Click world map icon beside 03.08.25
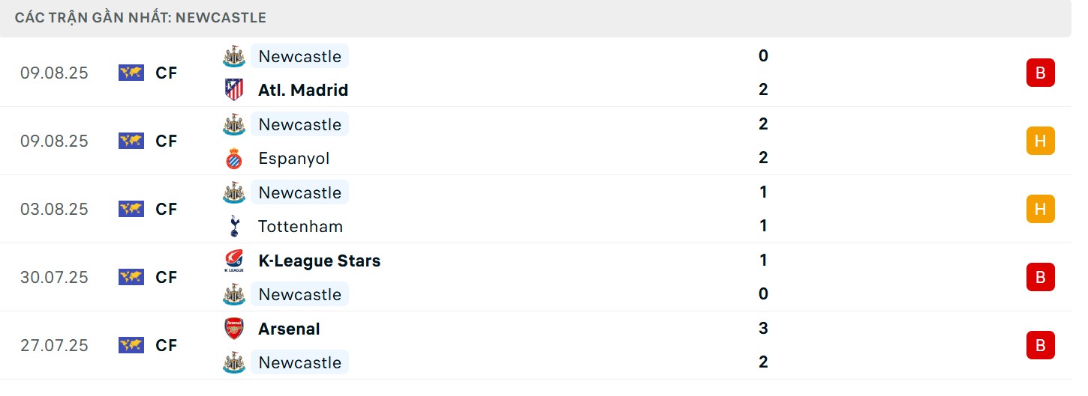The height and width of the screenshot is (396, 1088). click(131, 209)
